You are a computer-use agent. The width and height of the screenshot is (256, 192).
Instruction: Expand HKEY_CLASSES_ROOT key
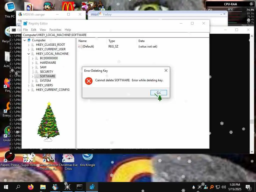pyautogui.click(x=29, y=45)
